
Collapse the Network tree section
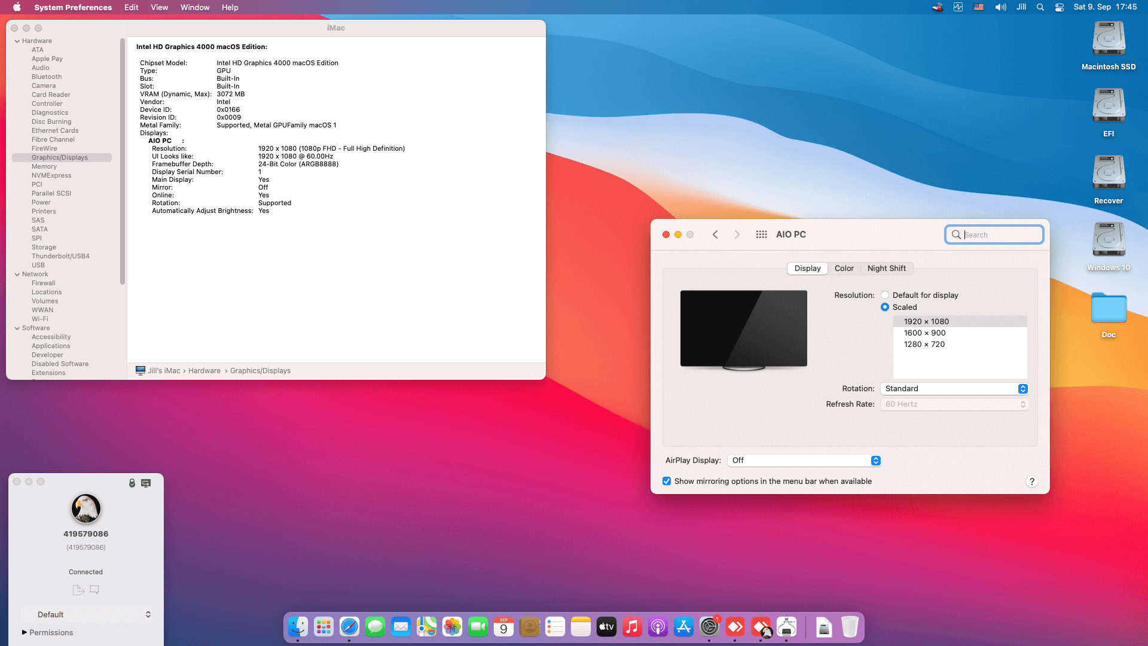coord(17,274)
